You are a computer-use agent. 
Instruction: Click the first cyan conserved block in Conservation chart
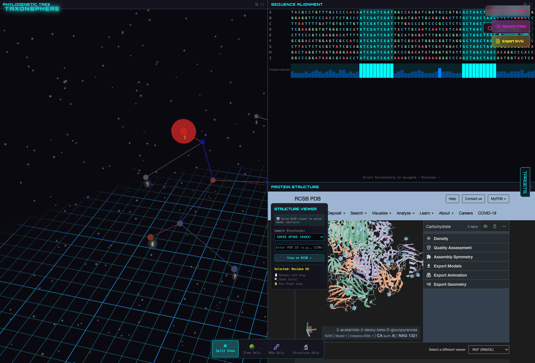click(376, 70)
